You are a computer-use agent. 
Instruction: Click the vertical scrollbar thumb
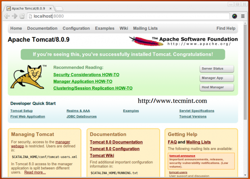point(245,72)
